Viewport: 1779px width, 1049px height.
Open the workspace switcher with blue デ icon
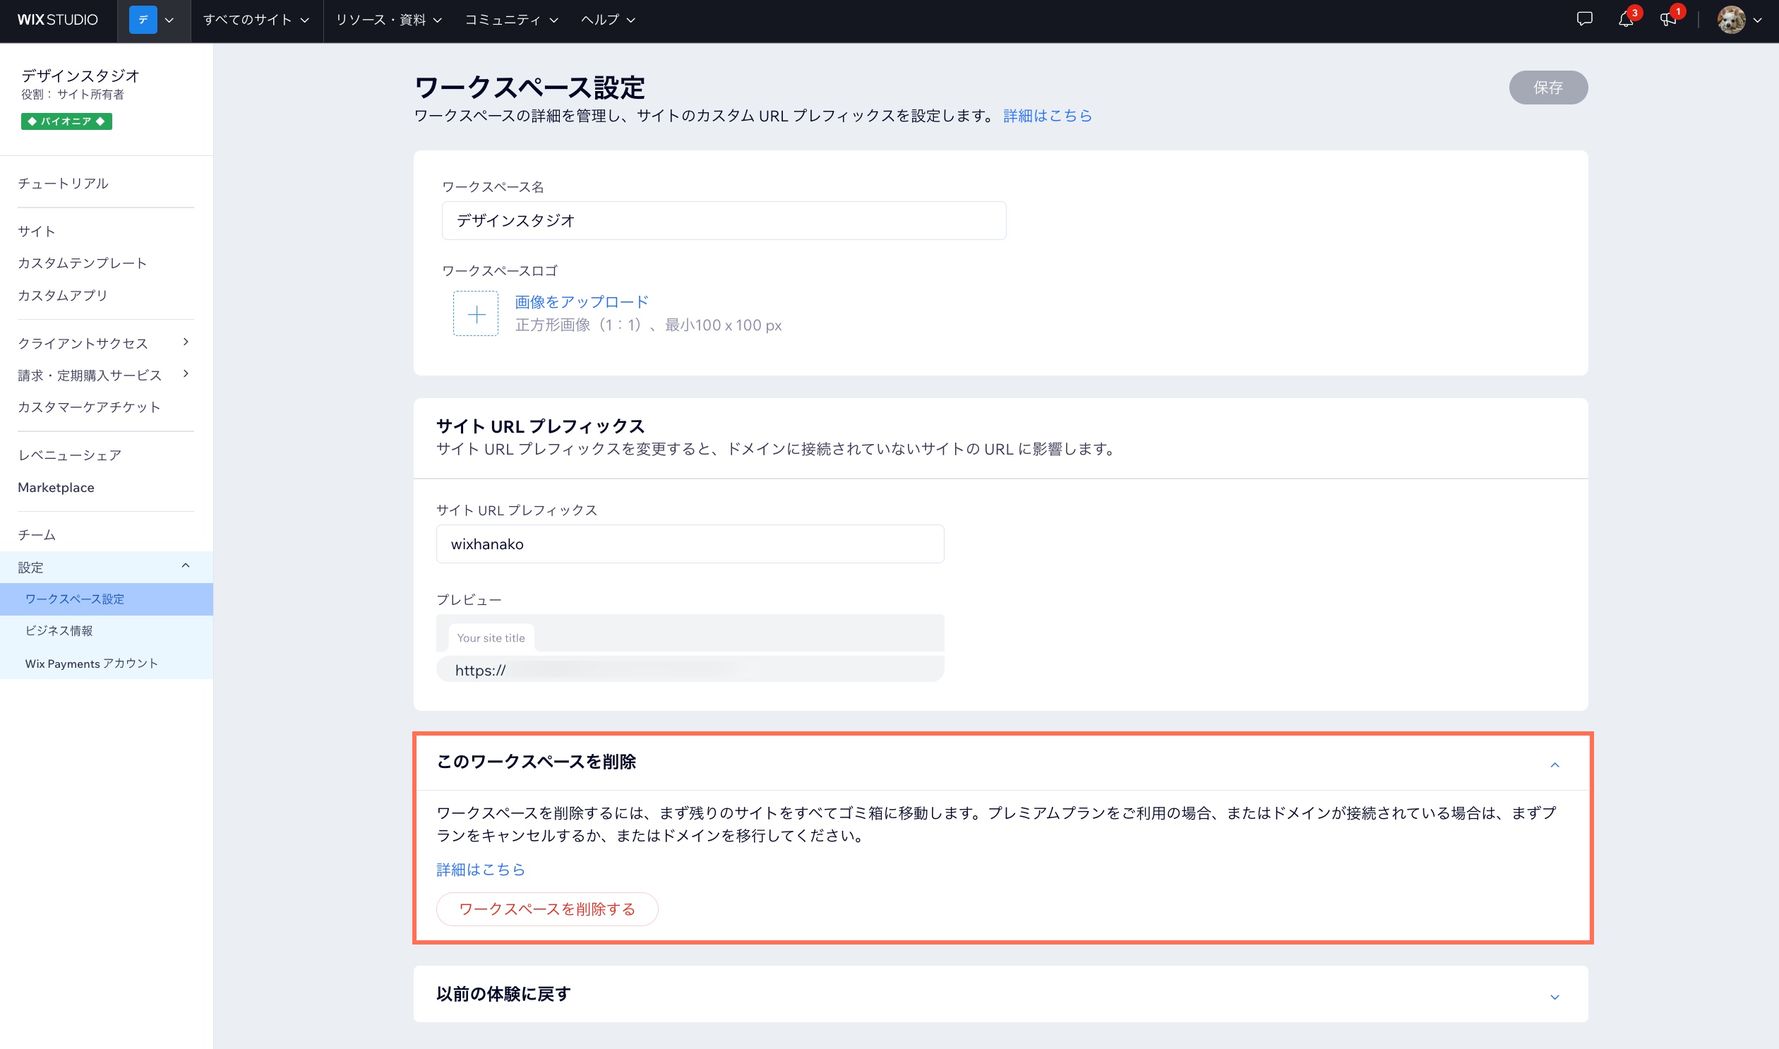pyautogui.click(x=152, y=20)
